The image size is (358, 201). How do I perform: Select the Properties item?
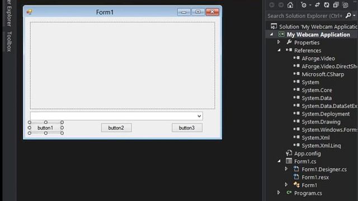307,42
